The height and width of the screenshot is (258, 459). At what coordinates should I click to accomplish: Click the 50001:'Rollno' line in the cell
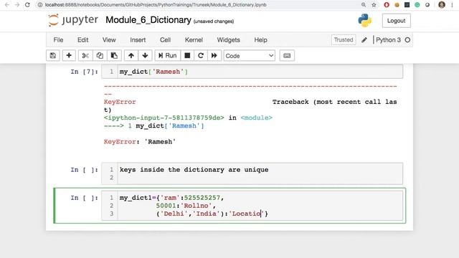[186, 206]
